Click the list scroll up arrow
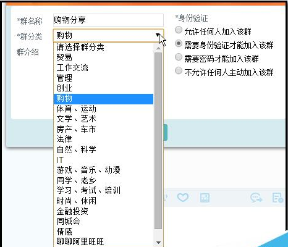The width and height of the screenshot is (288, 247). (x=158, y=48)
